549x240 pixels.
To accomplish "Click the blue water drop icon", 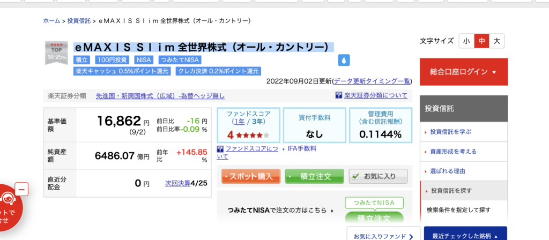I will (x=344, y=60).
